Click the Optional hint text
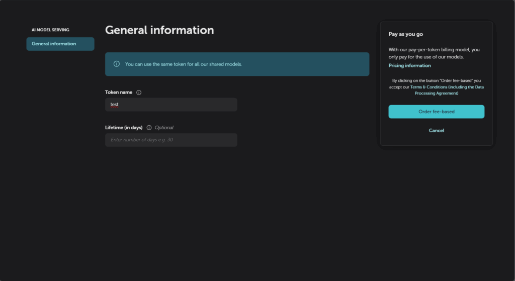 [164, 128]
